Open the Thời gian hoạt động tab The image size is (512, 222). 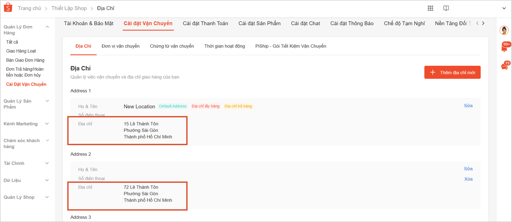pos(224,46)
